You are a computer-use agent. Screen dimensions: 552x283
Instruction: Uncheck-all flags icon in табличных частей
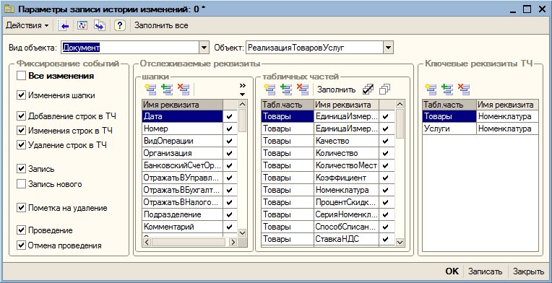tap(385, 90)
